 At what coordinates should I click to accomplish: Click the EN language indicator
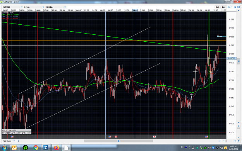point(182,148)
